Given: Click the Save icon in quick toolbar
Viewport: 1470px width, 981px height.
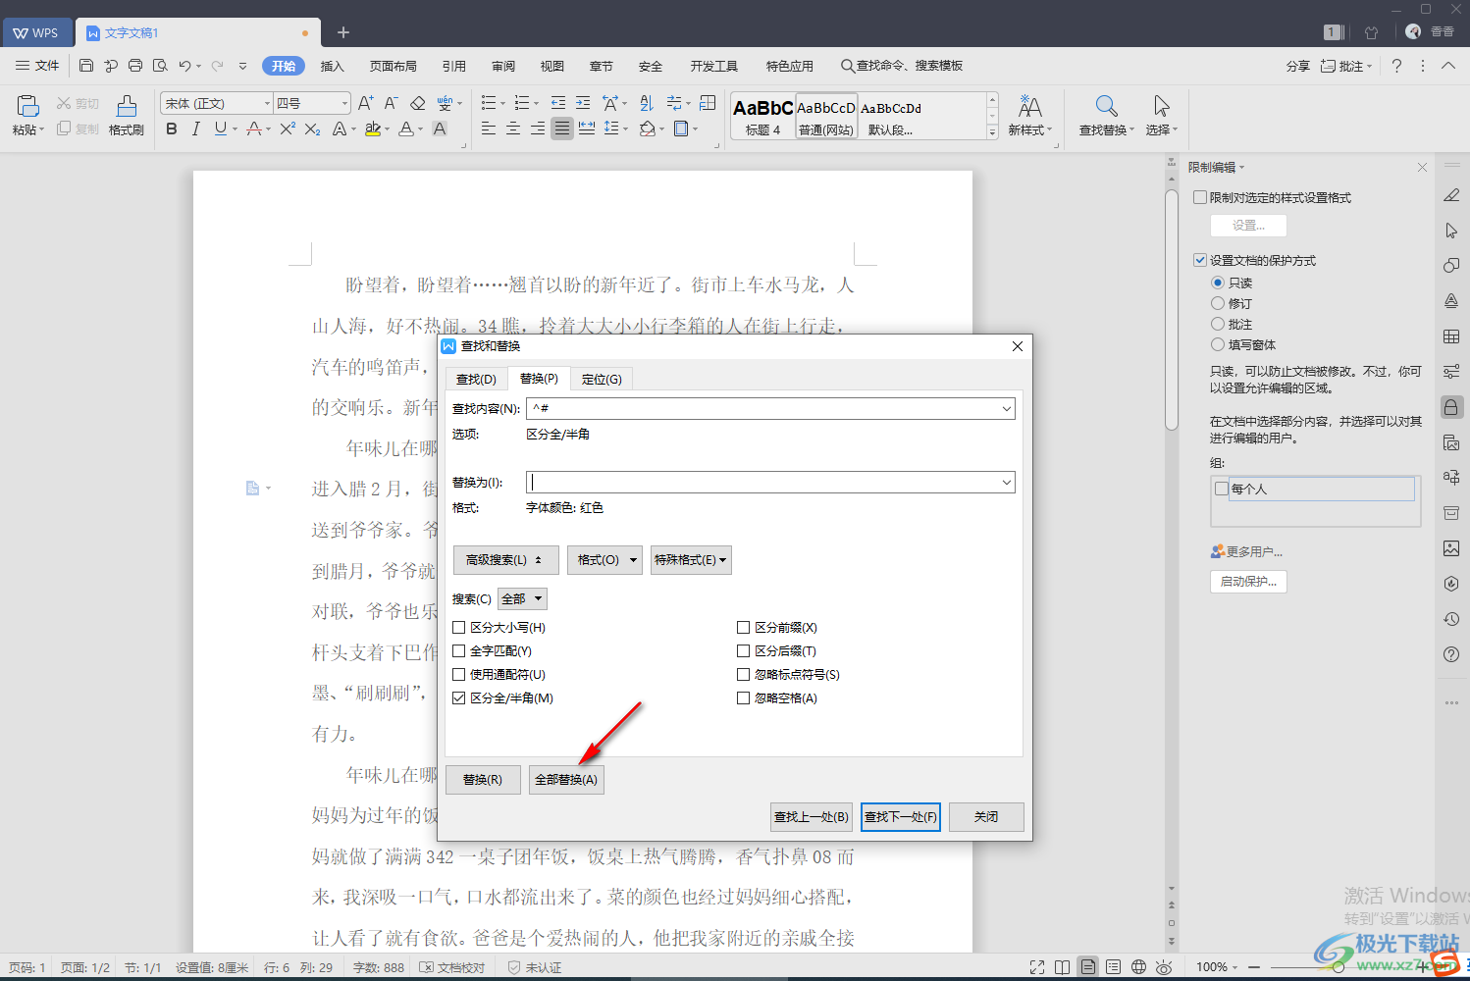Looking at the screenshot, I should 86,66.
